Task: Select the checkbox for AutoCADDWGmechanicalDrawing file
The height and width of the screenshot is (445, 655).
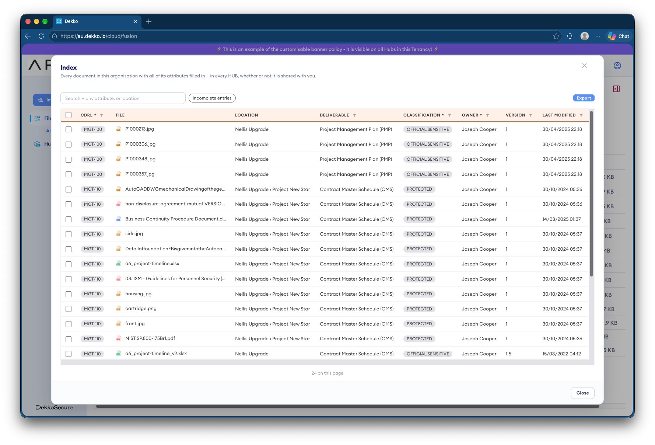Action: pyautogui.click(x=69, y=190)
